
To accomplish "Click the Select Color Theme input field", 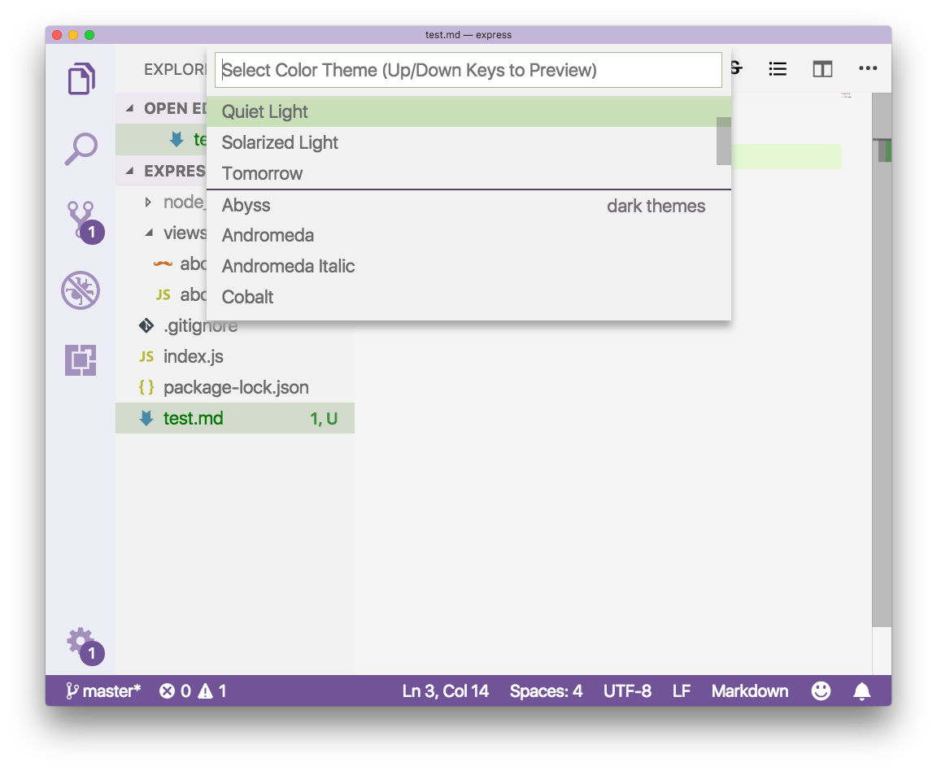I will point(468,70).
